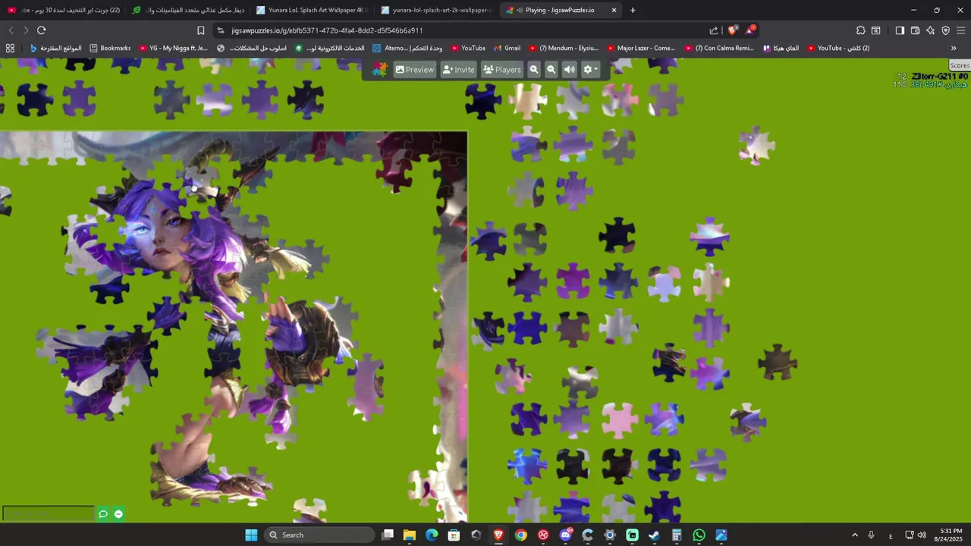Open Leo AI assistant icon
The height and width of the screenshot is (546, 971).
(x=930, y=30)
